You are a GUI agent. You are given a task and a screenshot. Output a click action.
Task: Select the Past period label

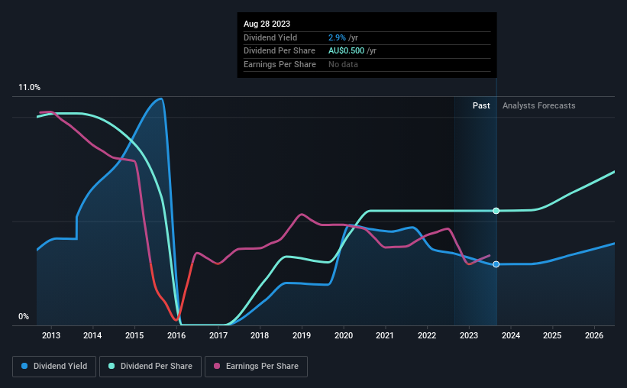(481, 105)
